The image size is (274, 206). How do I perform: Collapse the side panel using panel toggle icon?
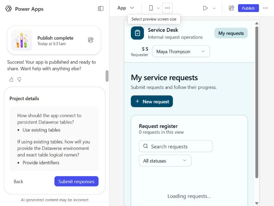(x=101, y=9)
